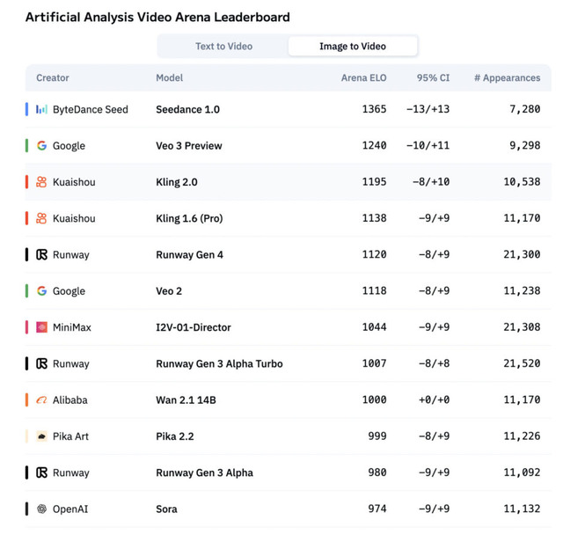Click the 1044 ELO score
This screenshot has height=542, width=563.
[x=374, y=326]
